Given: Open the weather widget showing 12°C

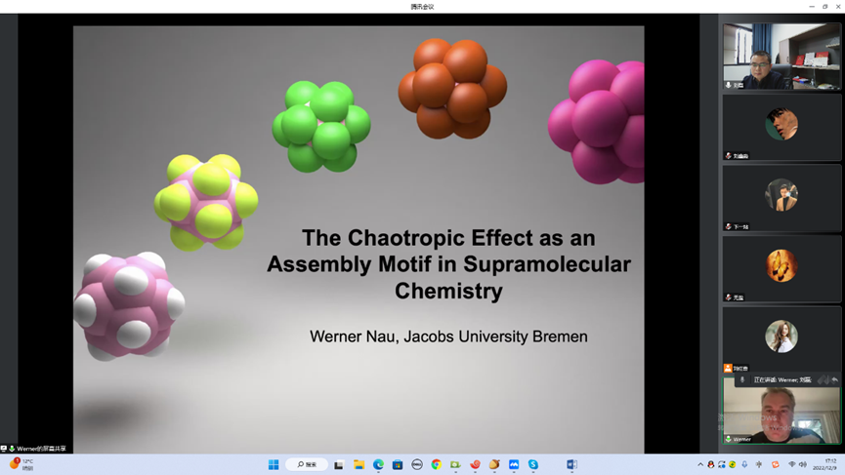Looking at the screenshot, I should coord(21,465).
